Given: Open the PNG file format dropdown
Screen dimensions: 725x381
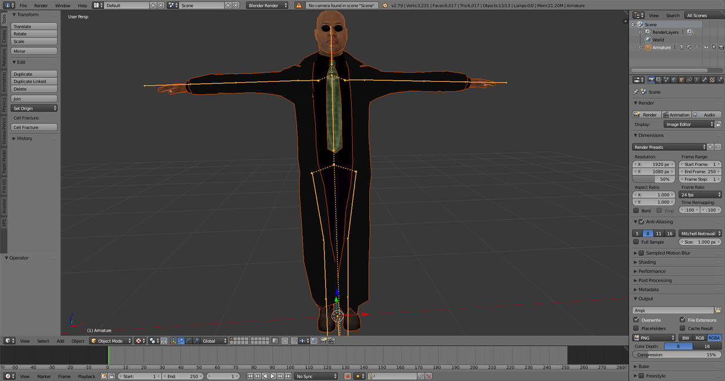Looking at the screenshot, I should pyautogui.click(x=654, y=337).
